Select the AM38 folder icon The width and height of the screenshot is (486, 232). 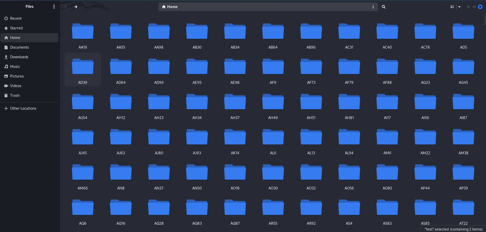[463, 137]
